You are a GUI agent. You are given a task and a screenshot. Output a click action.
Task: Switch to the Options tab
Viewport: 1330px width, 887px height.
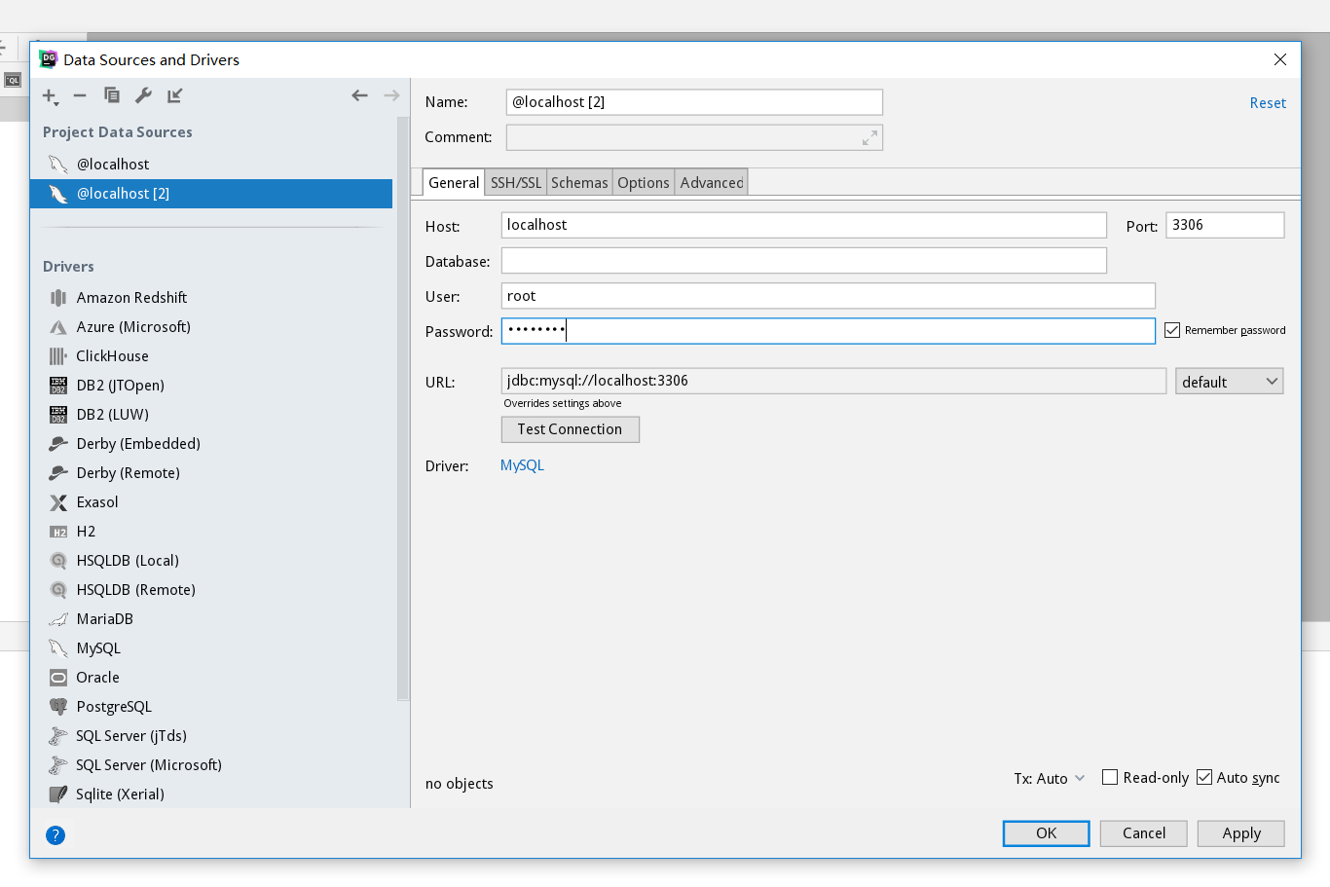pos(644,183)
